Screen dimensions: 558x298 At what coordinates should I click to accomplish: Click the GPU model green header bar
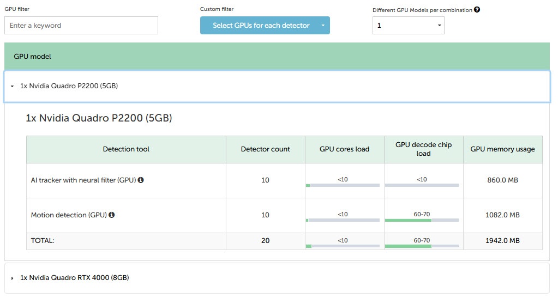pyautogui.click(x=277, y=57)
